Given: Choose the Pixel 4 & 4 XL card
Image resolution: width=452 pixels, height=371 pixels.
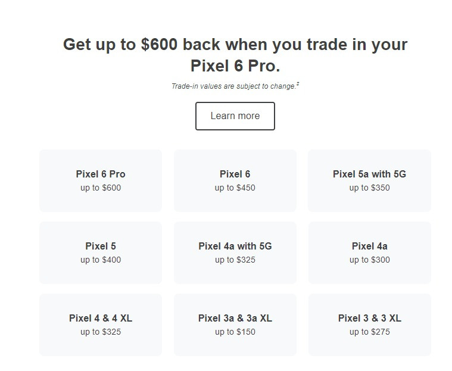Looking at the screenshot, I should click(x=101, y=325).
